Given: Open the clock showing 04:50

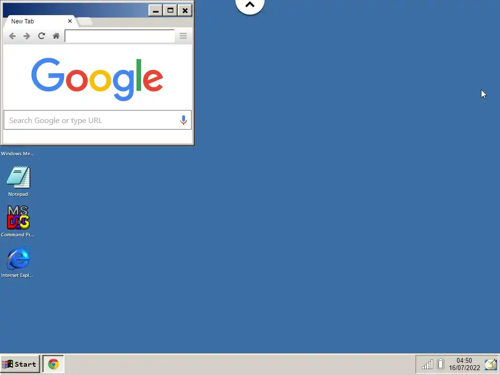Looking at the screenshot, I should click(x=464, y=364).
